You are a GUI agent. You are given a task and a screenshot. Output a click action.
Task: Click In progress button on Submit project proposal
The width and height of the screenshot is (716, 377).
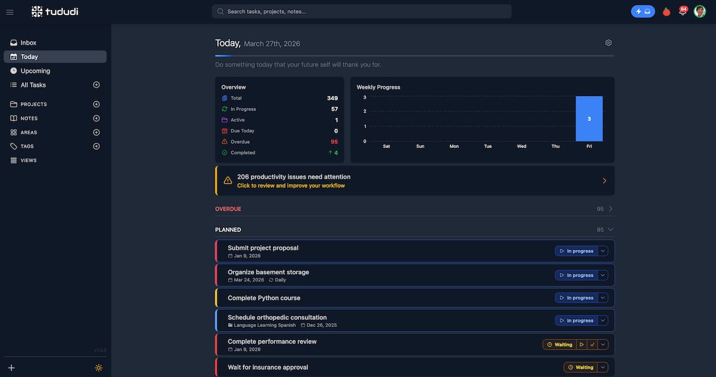click(576, 251)
